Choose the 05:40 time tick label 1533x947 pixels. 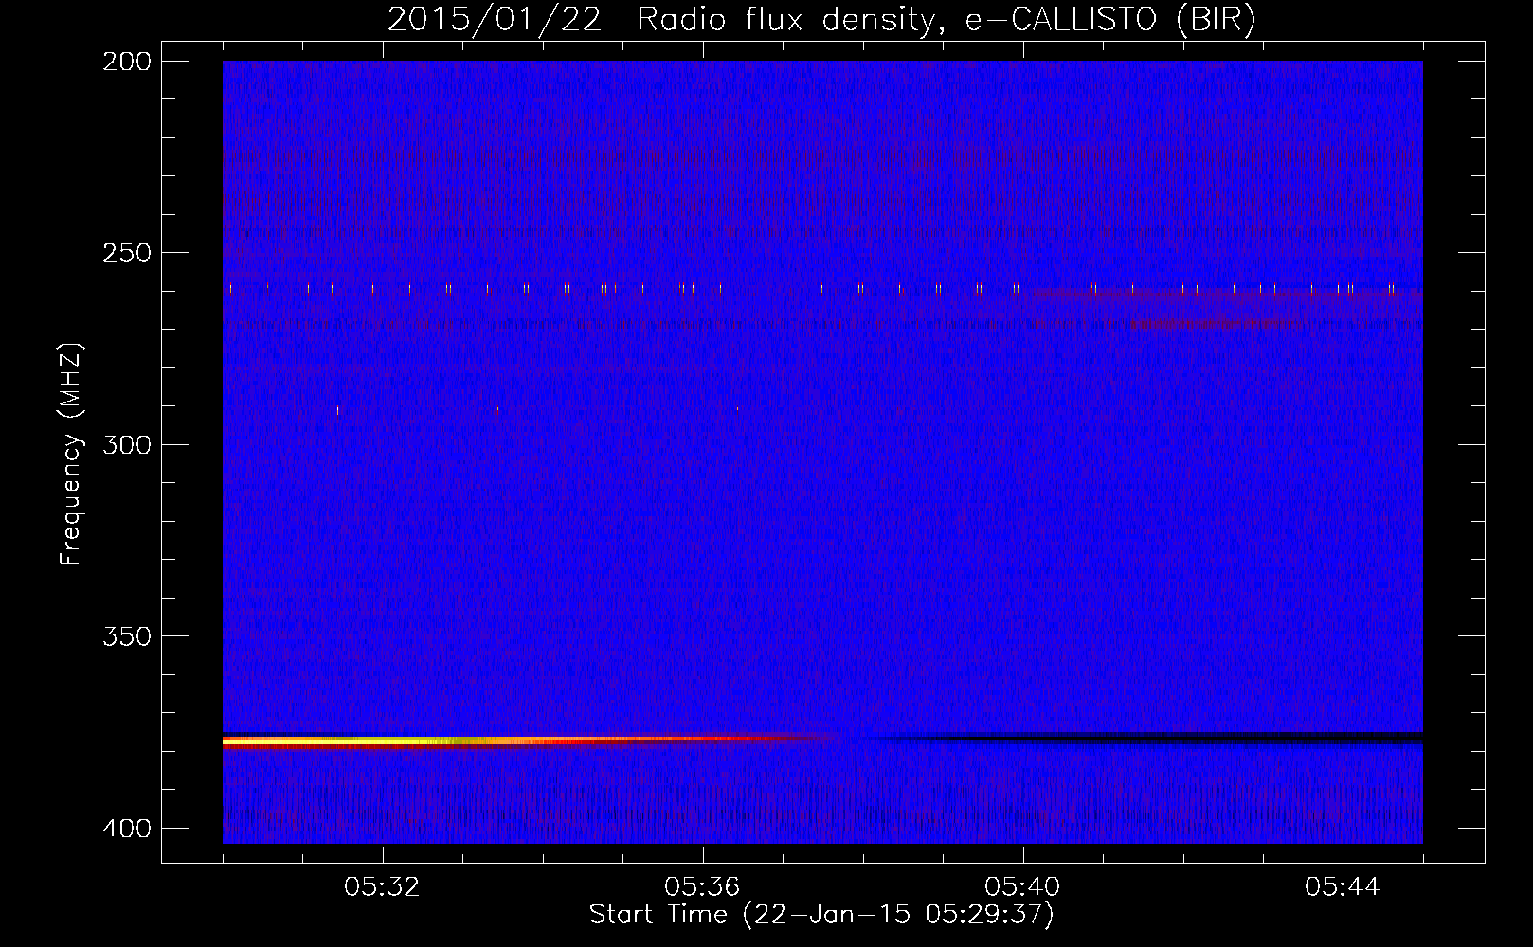tap(1023, 887)
